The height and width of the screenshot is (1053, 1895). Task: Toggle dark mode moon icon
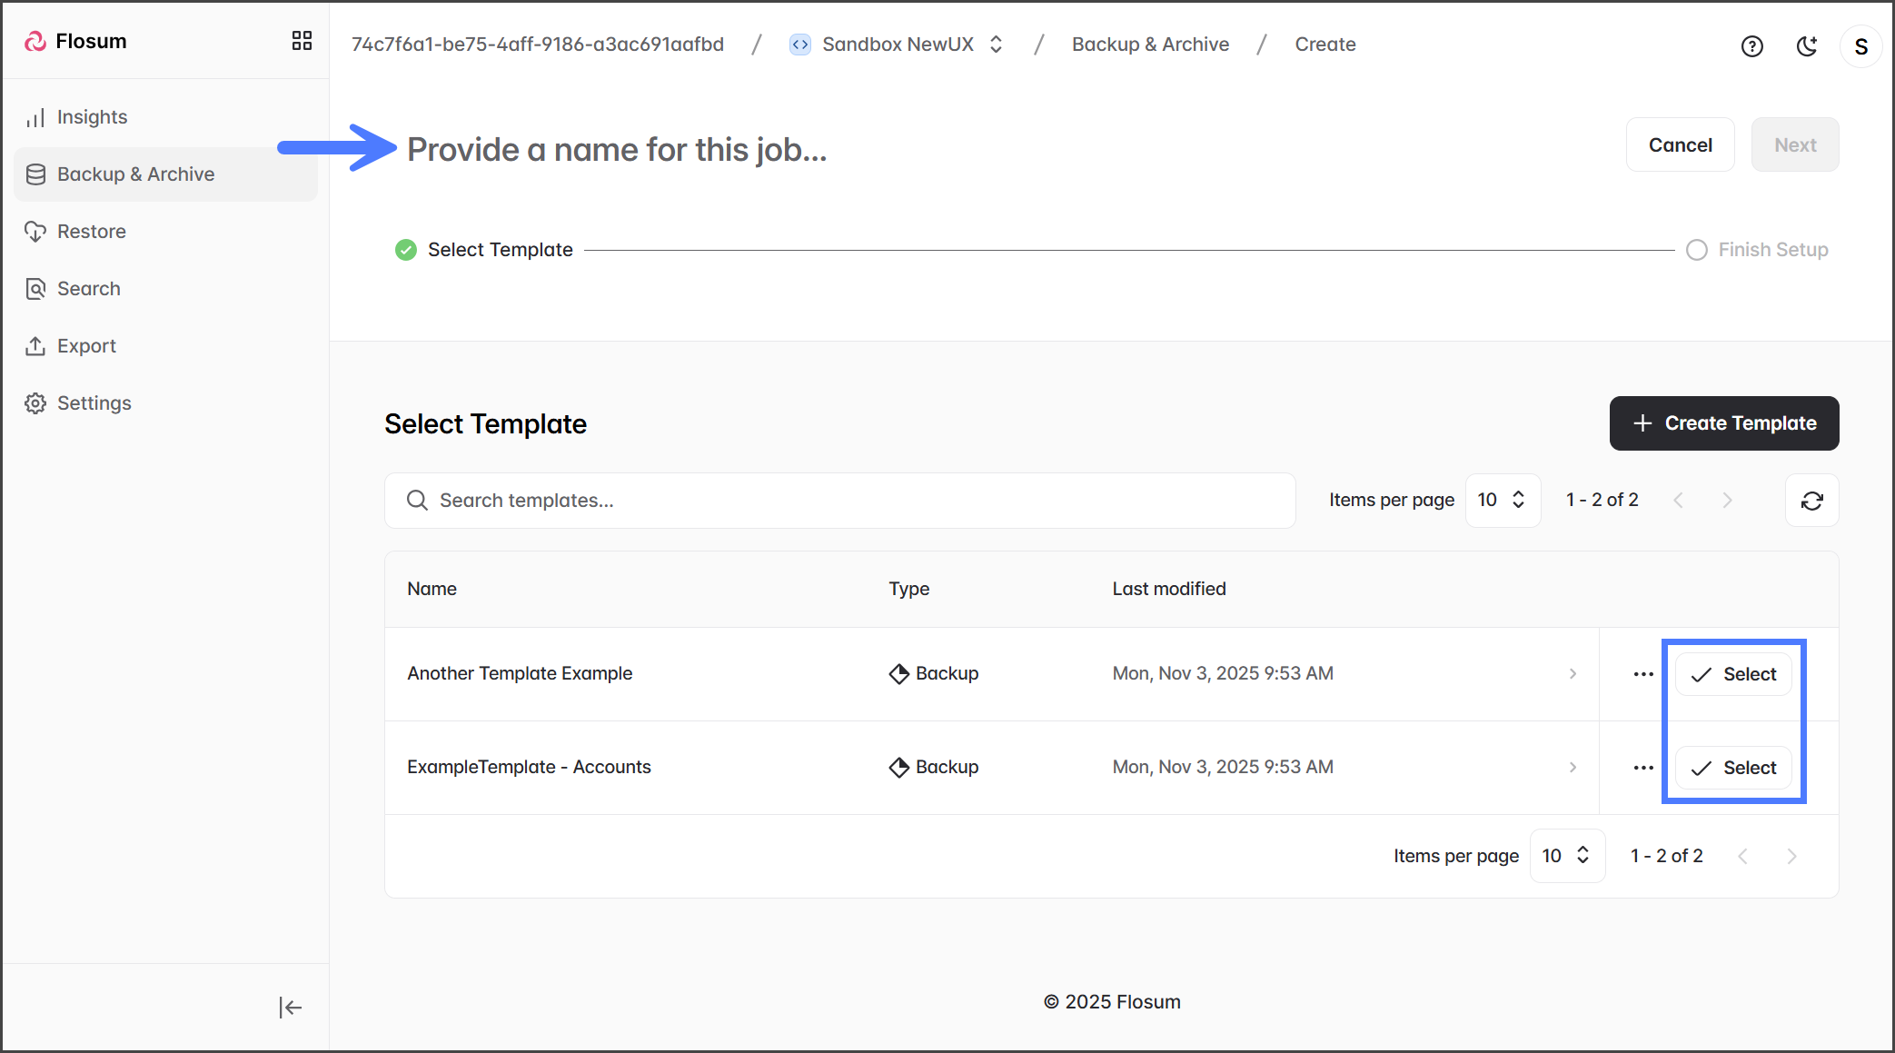pos(1807,46)
